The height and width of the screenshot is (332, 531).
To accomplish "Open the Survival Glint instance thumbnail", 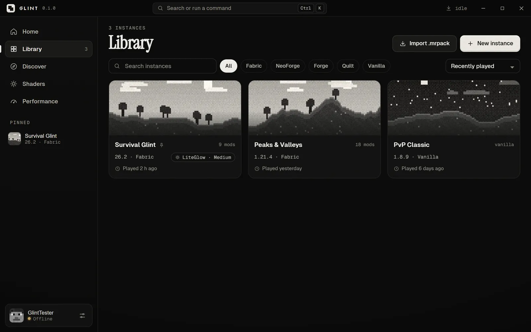I will click(x=175, y=108).
